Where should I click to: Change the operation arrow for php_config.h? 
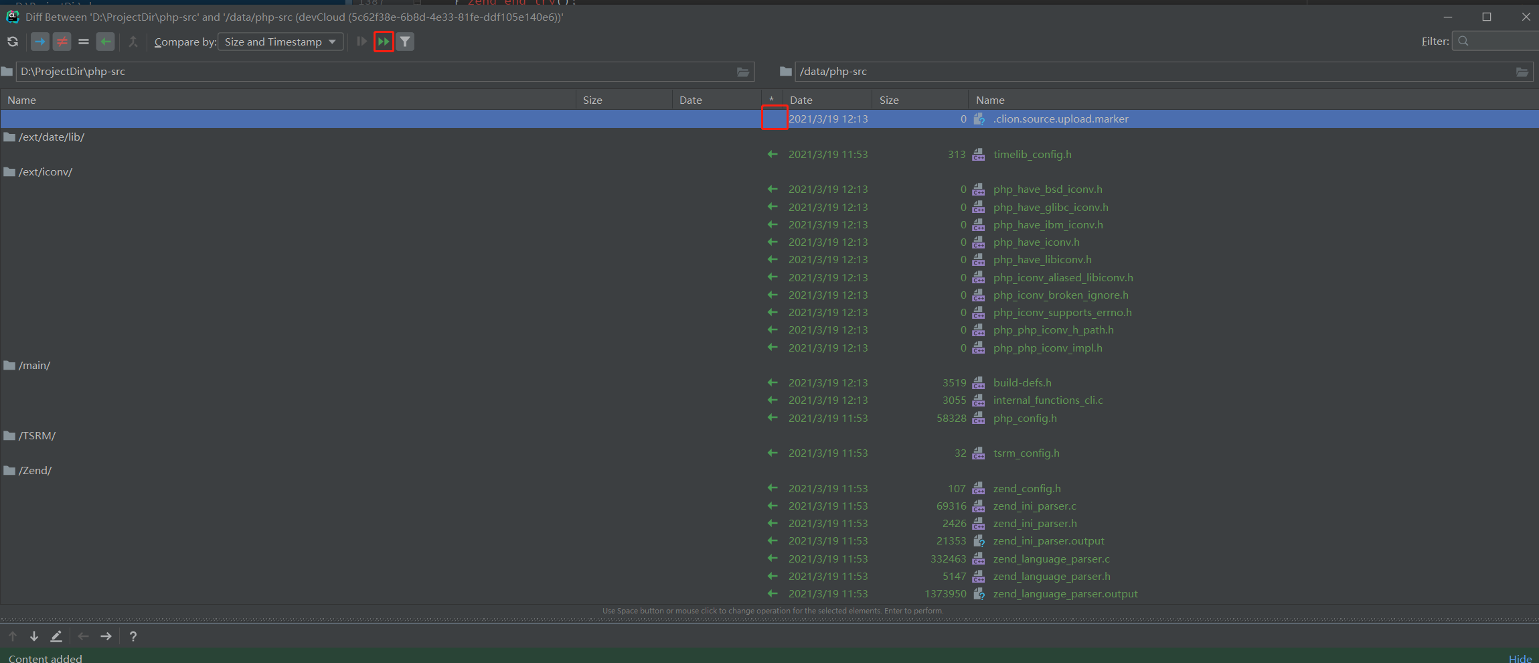tap(773, 418)
